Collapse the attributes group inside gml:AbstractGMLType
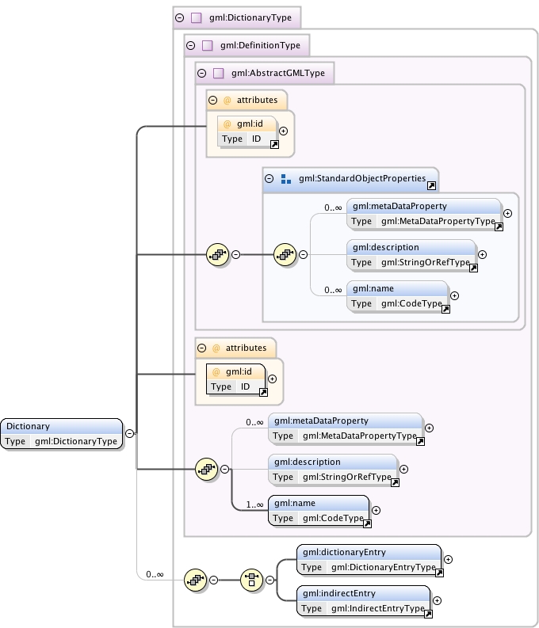 coord(213,100)
